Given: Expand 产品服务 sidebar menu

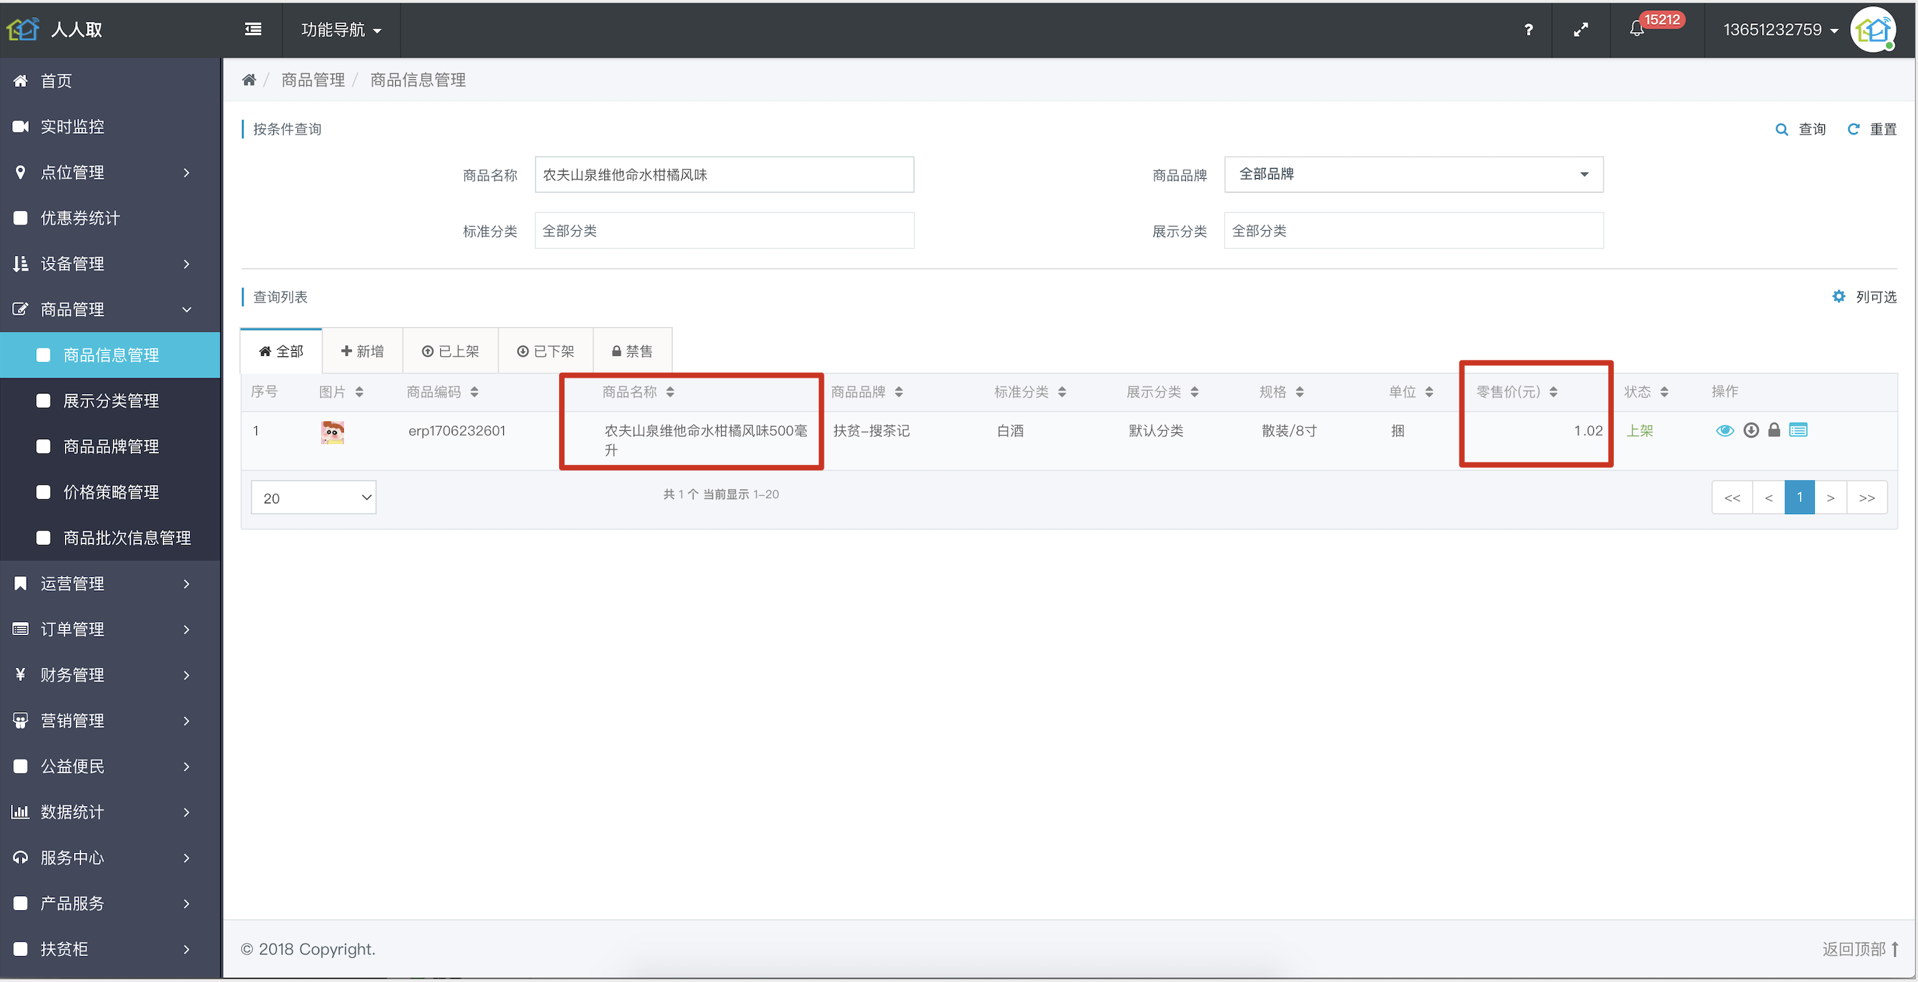Looking at the screenshot, I should 110,903.
